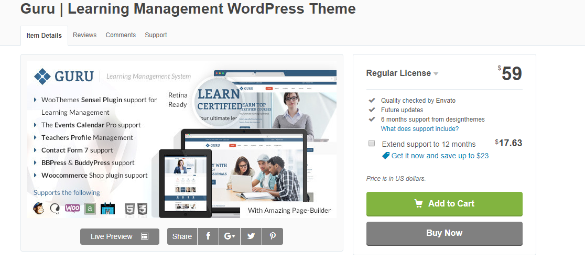Click the $17.63 extended support price

point(508,143)
